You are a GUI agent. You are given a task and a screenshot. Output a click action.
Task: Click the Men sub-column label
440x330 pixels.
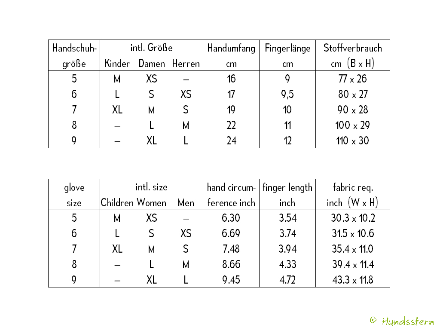coord(186,203)
